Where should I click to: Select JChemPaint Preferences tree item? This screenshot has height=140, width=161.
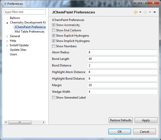[30, 27]
